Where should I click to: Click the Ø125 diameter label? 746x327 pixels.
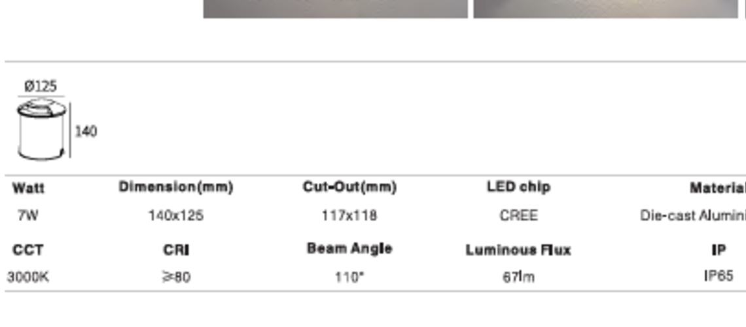click(x=41, y=86)
